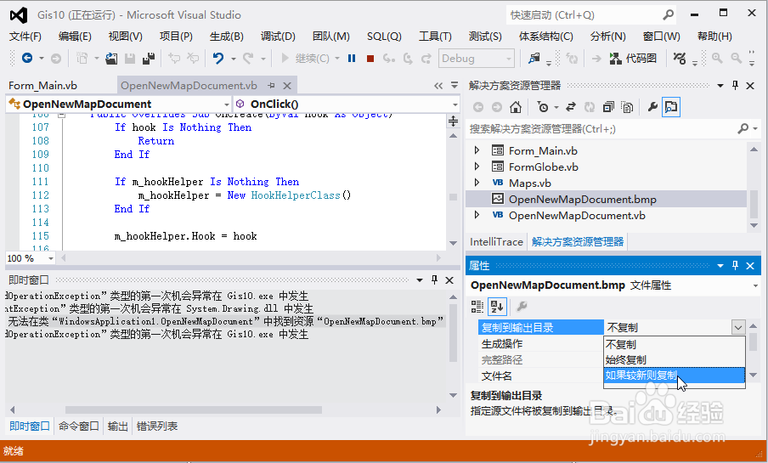Image resolution: width=768 pixels, height=463 pixels.
Task: Open the 生成(B) menu
Action: click(x=226, y=37)
